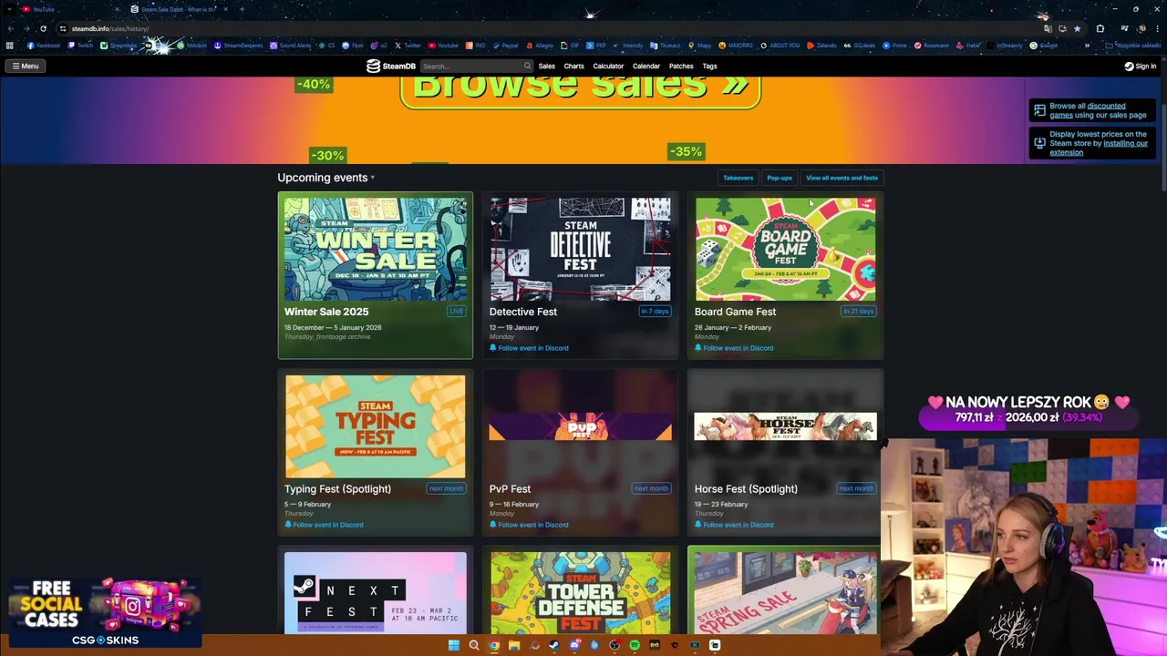Image resolution: width=1167 pixels, height=656 pixels.
Task: Open the StreamElements bookmark
Action: [x=239, y=46]
